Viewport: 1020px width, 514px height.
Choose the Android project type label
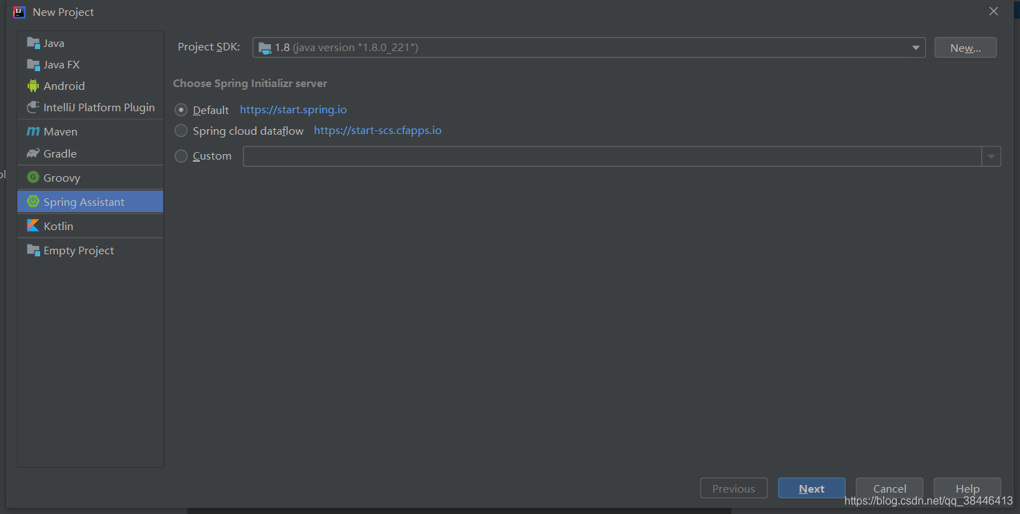pos(64,86)
